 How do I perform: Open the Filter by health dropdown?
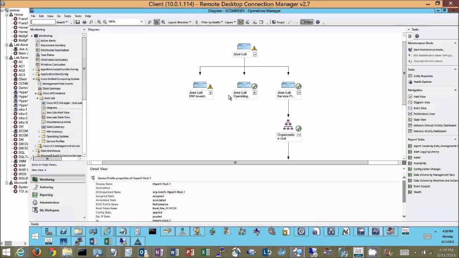[x=213, y=22]
